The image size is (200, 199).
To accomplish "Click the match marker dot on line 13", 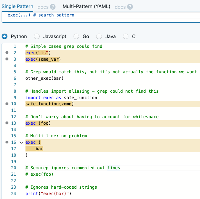I will [x=7, y=123].
